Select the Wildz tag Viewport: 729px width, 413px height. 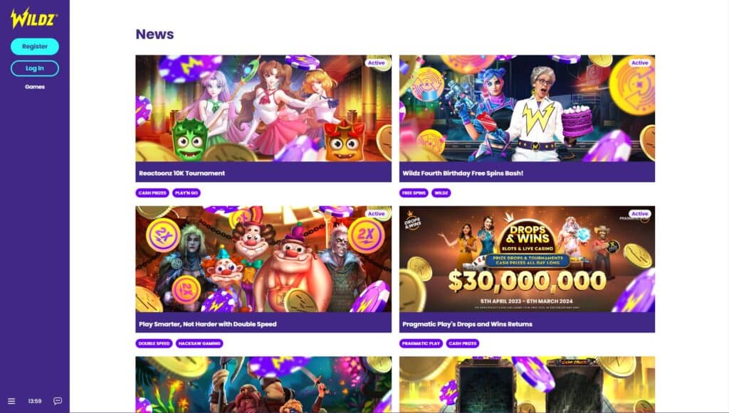(x=441, y=193)
